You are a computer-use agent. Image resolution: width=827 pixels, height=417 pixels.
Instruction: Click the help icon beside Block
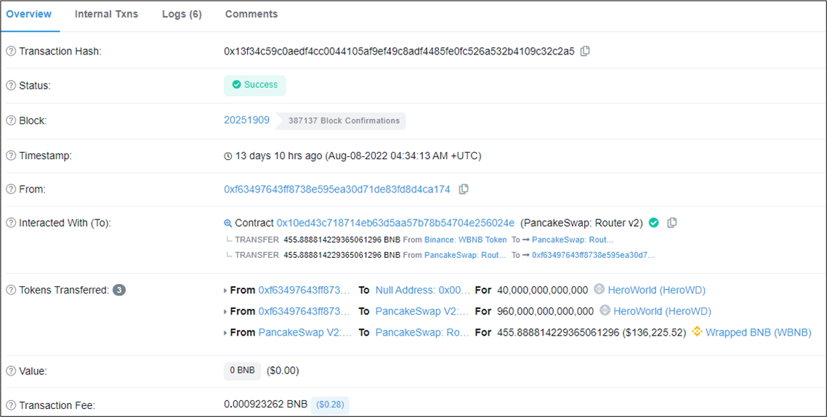point(11,121)
